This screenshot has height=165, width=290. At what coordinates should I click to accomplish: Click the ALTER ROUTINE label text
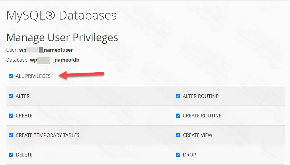(x=200, y=96)
